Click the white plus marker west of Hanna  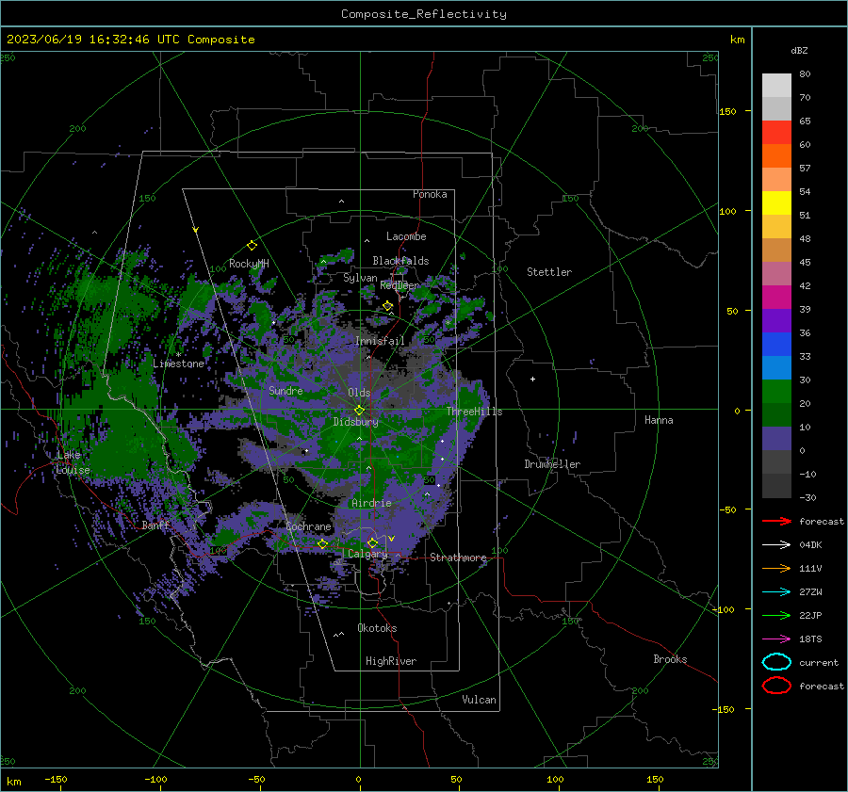[x=532, y=379]
